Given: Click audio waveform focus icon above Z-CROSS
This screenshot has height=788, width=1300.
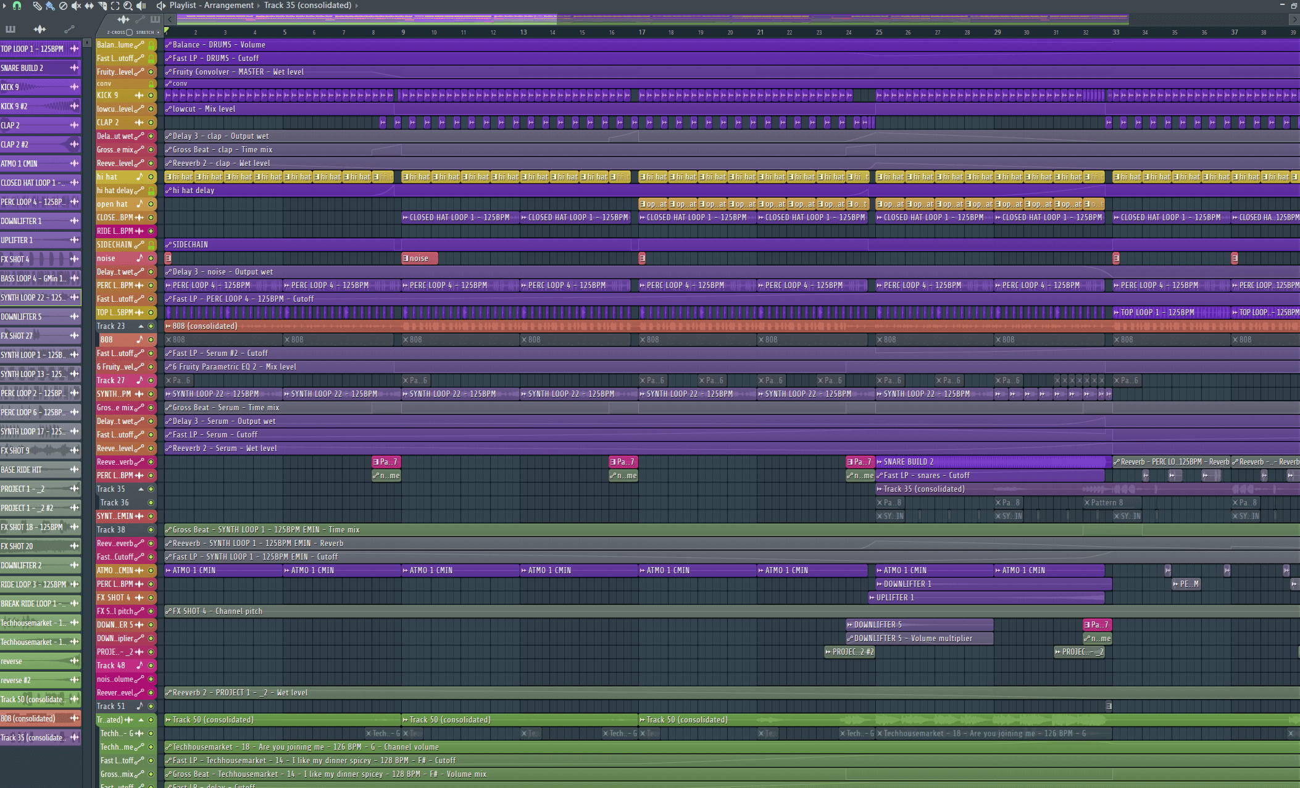Looking at the screenshot, I should [123, 20].
